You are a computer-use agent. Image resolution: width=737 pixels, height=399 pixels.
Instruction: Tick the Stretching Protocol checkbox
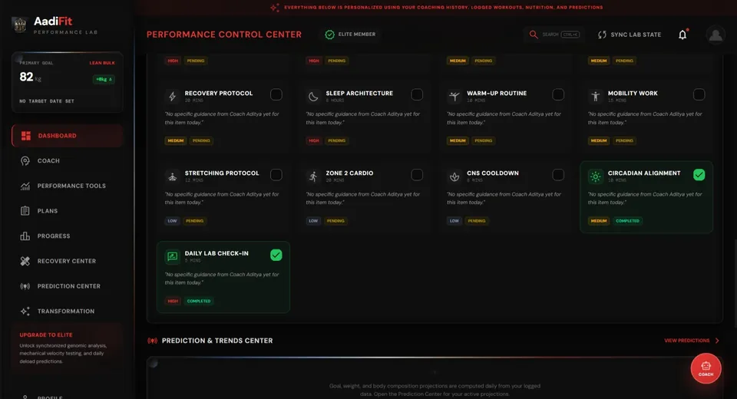coord(276,175)
